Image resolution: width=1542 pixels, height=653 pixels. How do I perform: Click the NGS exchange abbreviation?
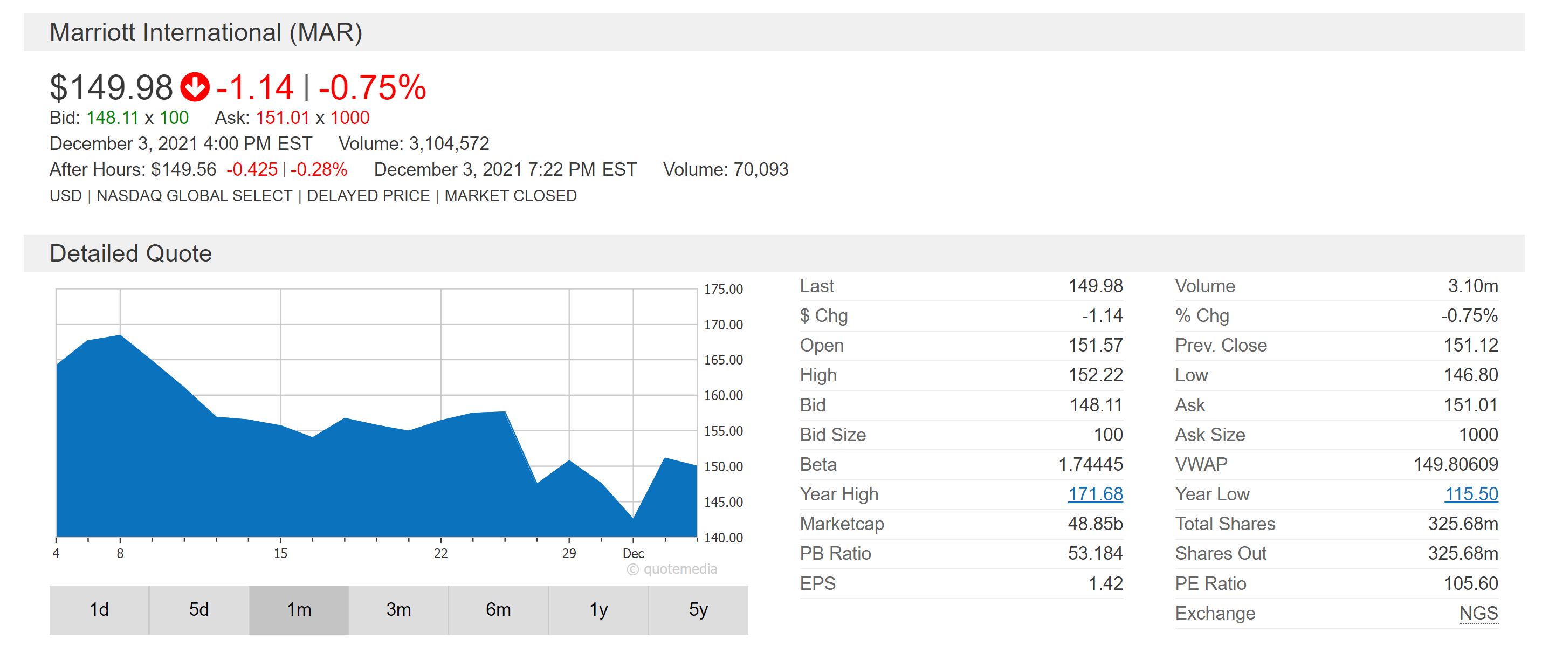point(1478,613)
